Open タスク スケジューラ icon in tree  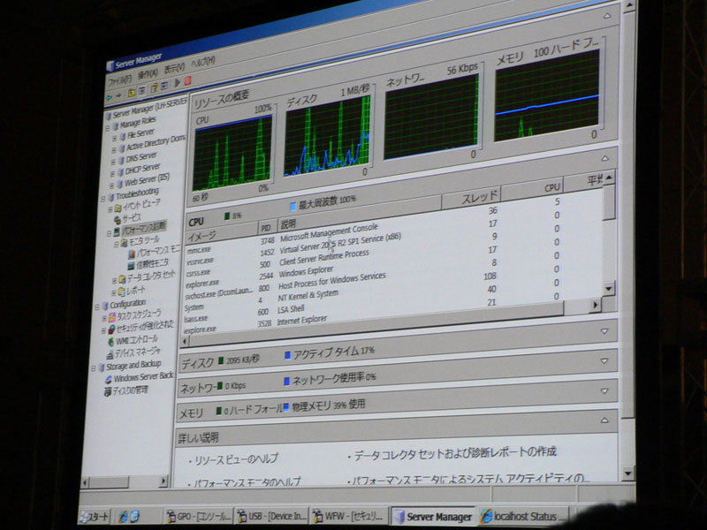111,318
